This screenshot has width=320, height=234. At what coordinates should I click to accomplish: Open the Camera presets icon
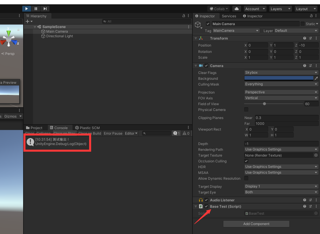point(310,66)
